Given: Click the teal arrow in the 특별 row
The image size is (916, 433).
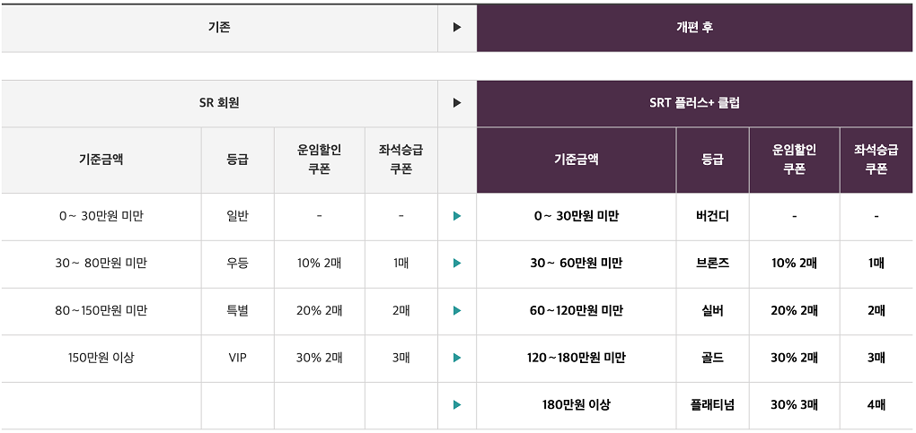Looking at the screenshot, I should (x=457, y=311).
